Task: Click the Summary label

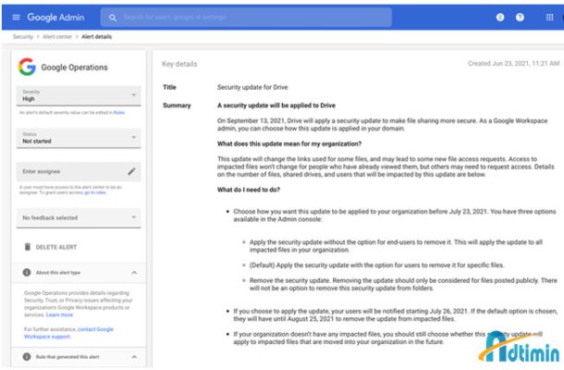Action: coord(177,105)
